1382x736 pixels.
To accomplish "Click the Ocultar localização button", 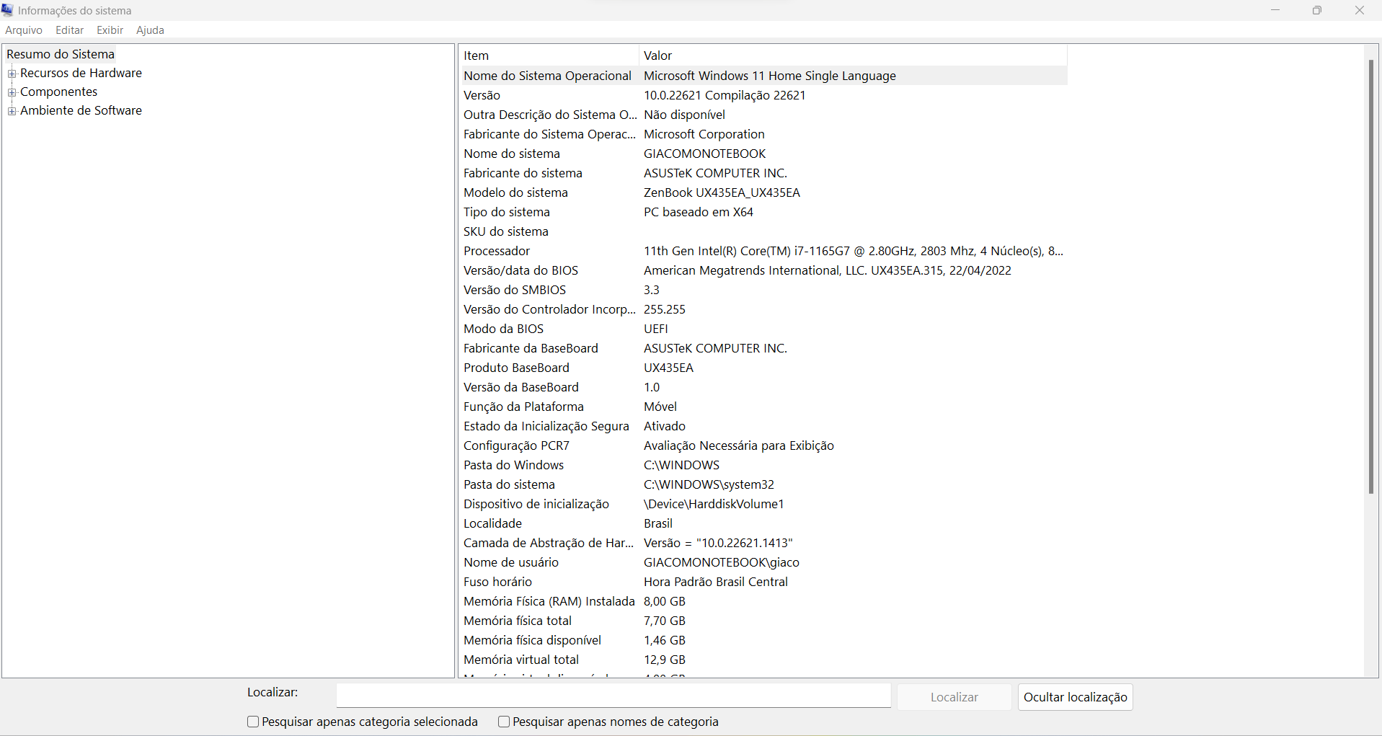I will click(1075, 697).
